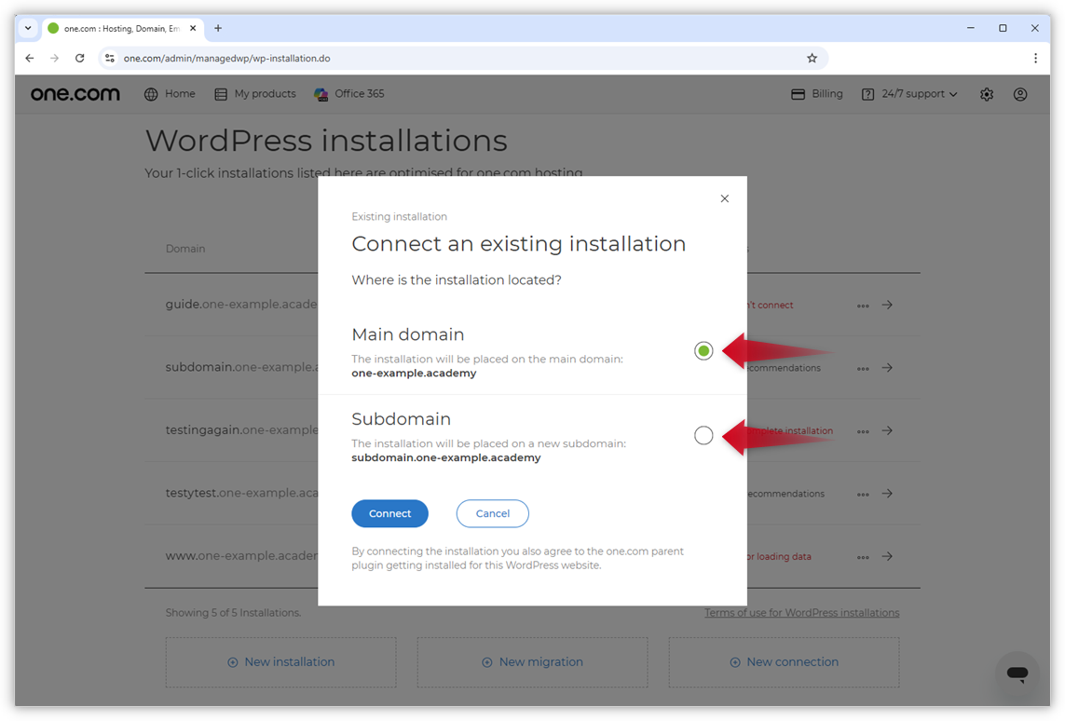Open the tab search dropdown arrow
This screenshot has width=1065, height=721.
coord(28,29)
